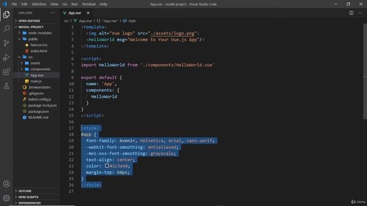Screen dimensions: 367x206
Task: Open the Edit menu
Action: tap(24, 4)
